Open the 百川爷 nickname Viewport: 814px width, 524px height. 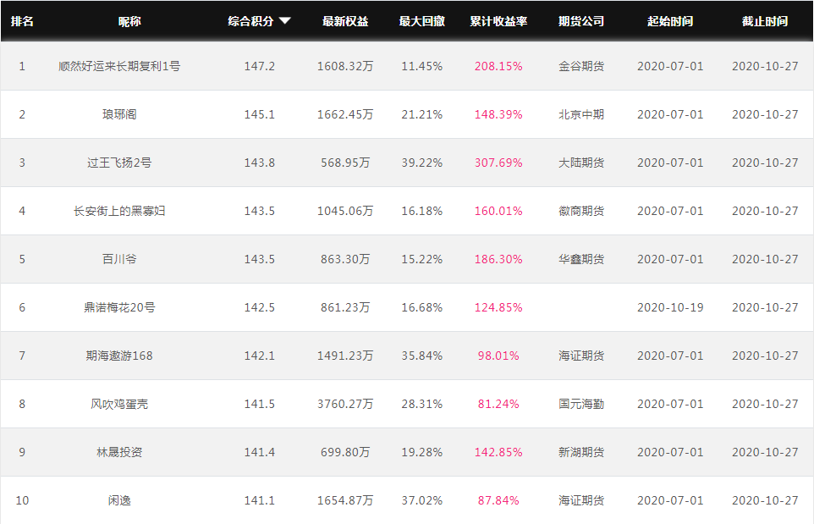(x=119, y=259)
